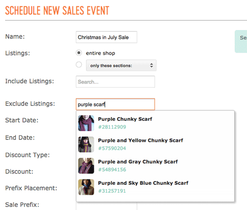This screenshot has height=210, width=247.
Task: Choose 'Purple and Sky Blue Chunky Scarf' suggestion
Action: tap(155, 187)
